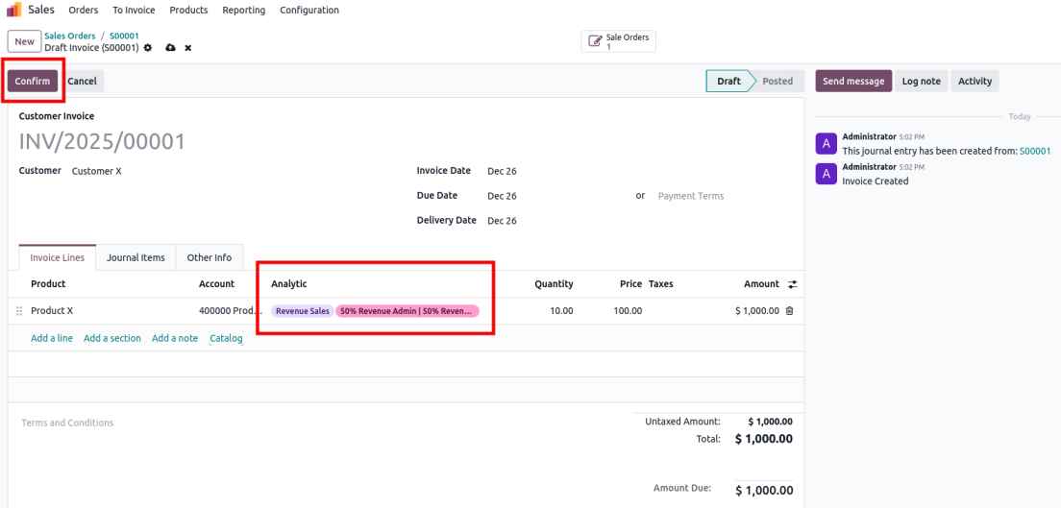The width and height of the screenshot is (1061, 508).
Task: Switch to the Other Info tab
Action: tap(209, 257)
